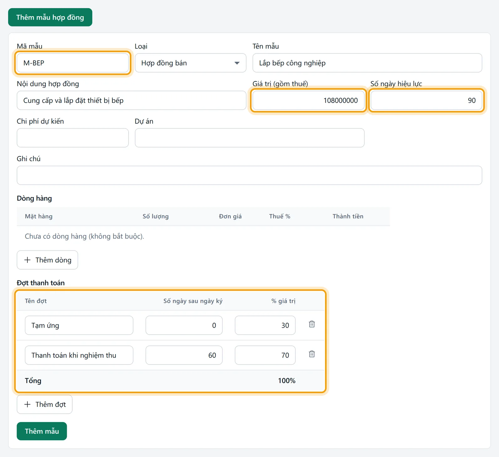The height and width of the screenshot is (457, 499).
Task: Click the Thêm mẫu hợp đồng button
Action: [x=50, y=17]
